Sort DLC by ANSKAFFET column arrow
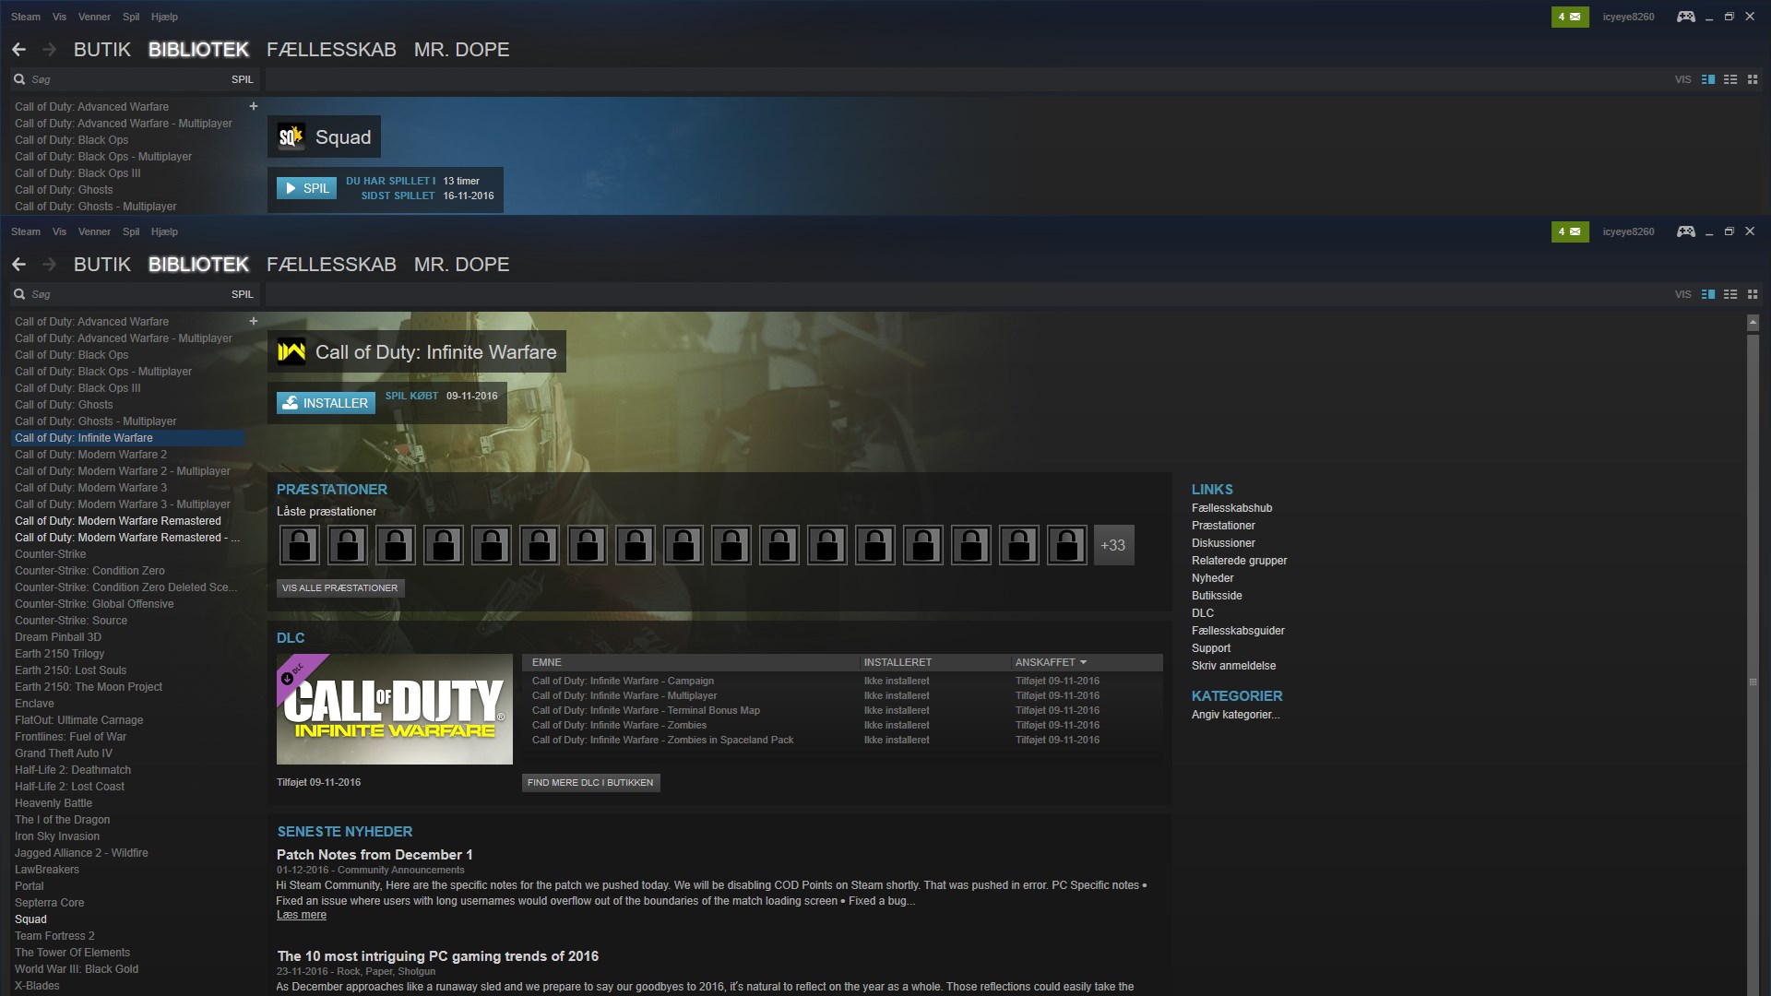The height and width of the screenshot is (996, 1771). pyautogui.click(x=1083, y=662)
